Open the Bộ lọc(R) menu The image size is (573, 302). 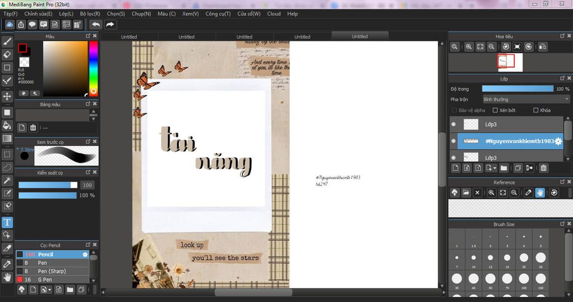(x=90, y=13)
